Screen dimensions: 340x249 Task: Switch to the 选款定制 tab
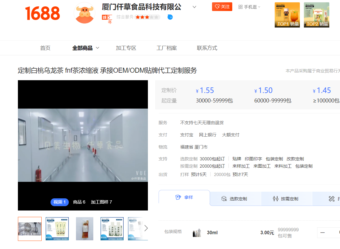(235, 199)
